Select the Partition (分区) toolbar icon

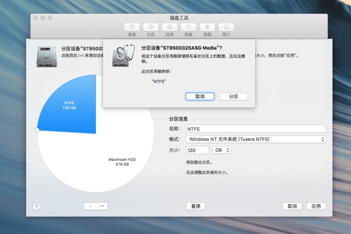pyautogui.click(x=151, y=27)
